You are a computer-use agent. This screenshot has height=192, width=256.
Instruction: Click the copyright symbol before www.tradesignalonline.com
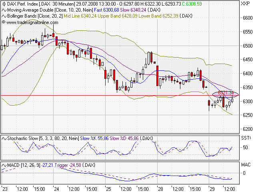[x=4, y=22]
